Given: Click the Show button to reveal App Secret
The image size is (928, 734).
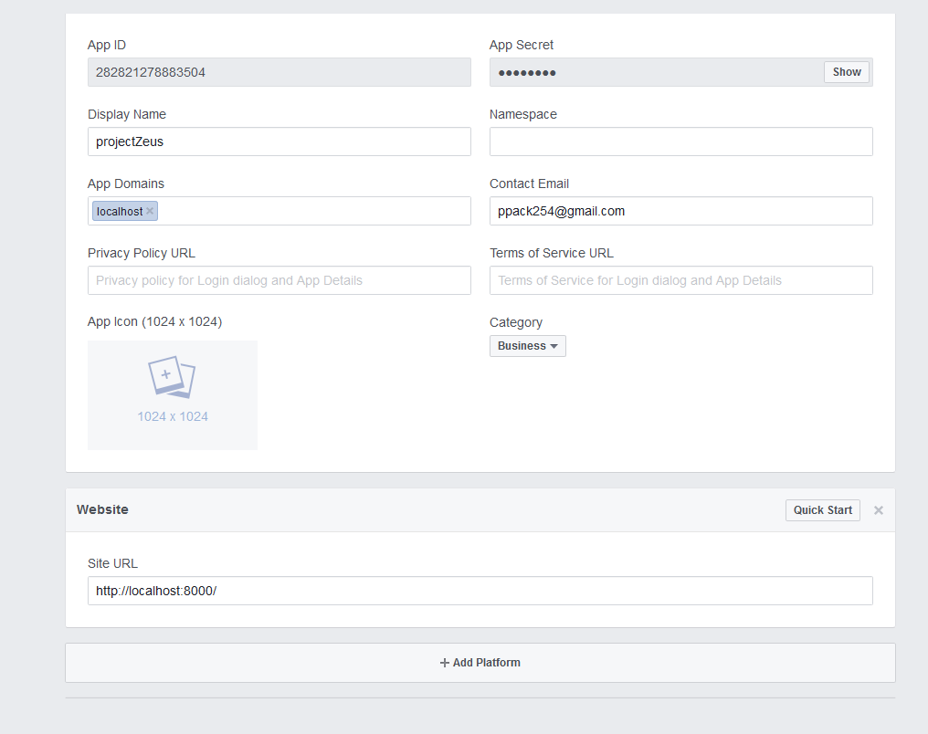Looking at the screenshot, I should [x=845, y=71].
